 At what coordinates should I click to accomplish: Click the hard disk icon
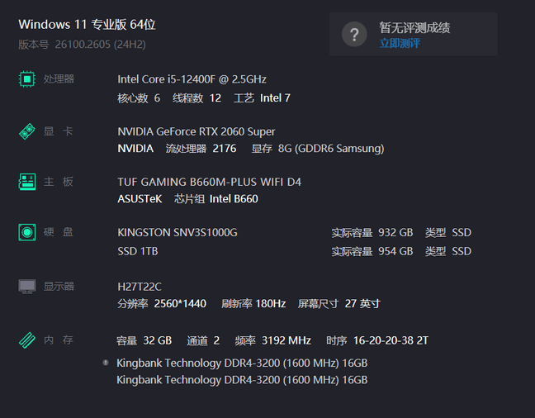pos(27,232)
